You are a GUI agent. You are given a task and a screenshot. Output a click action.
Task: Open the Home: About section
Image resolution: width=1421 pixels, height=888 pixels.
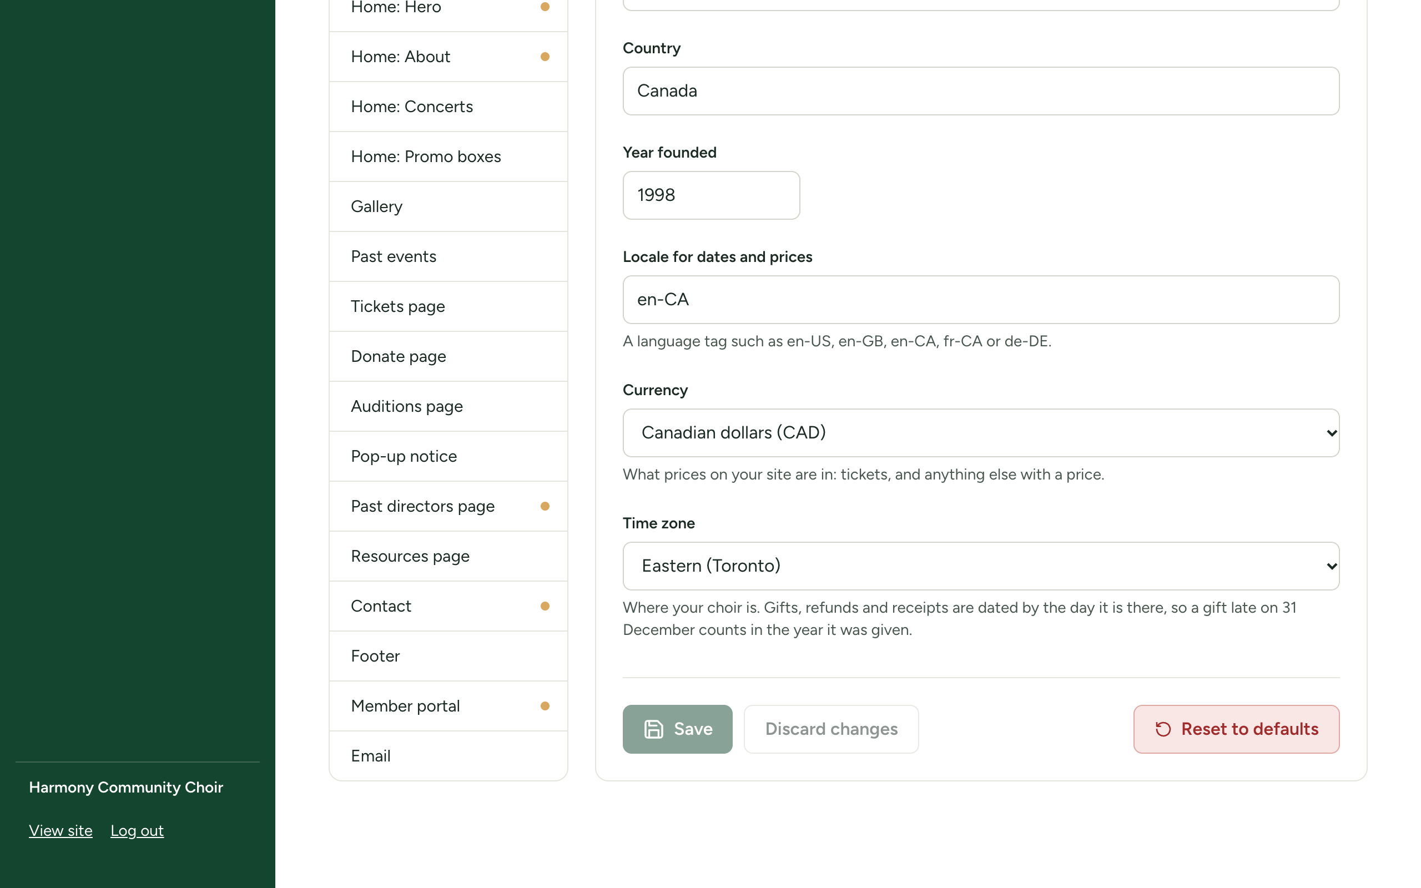(448, 57)
